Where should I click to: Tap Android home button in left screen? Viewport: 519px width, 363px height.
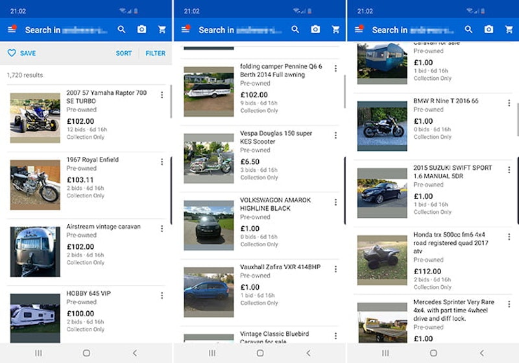[x=86, y=353]
